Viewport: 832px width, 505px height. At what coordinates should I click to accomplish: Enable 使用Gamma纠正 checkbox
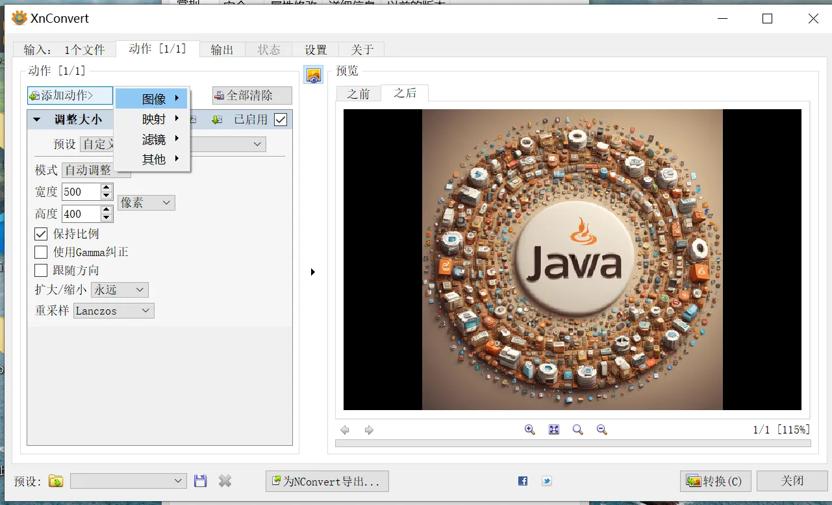pyautogui.click(x=41, y=252)
